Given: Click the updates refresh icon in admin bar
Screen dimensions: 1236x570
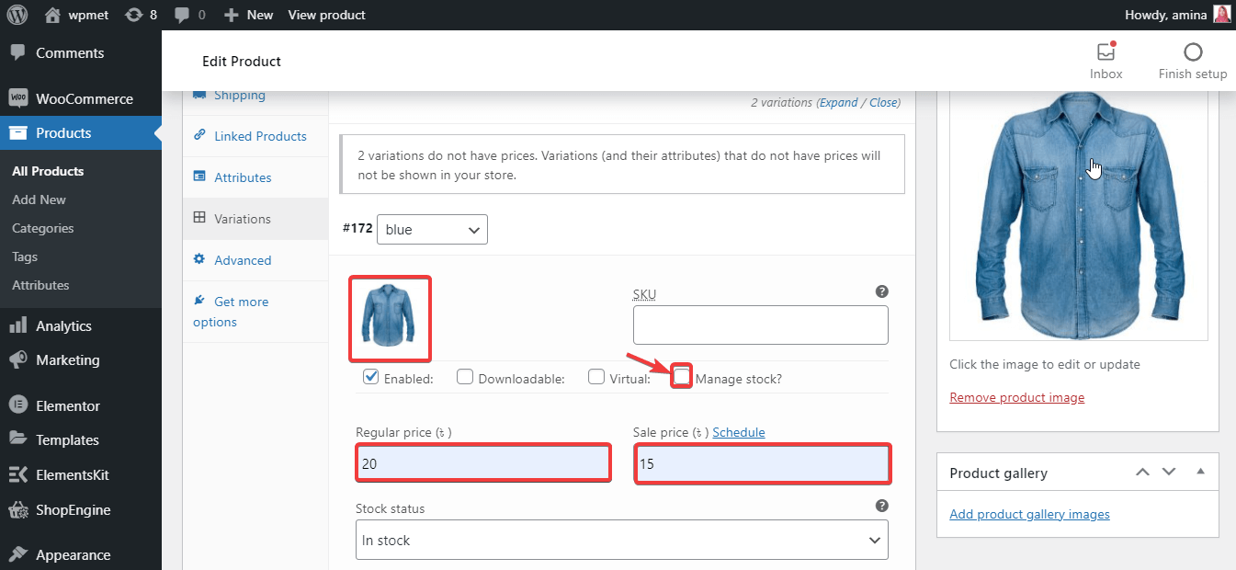Looking at the screenshot, I should 134,15.
